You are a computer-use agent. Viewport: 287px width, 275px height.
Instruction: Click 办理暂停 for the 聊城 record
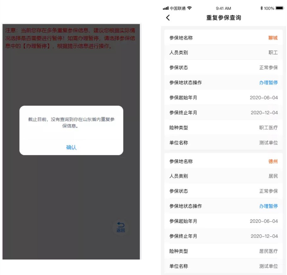pyautogui.click(x=268, y=82)
